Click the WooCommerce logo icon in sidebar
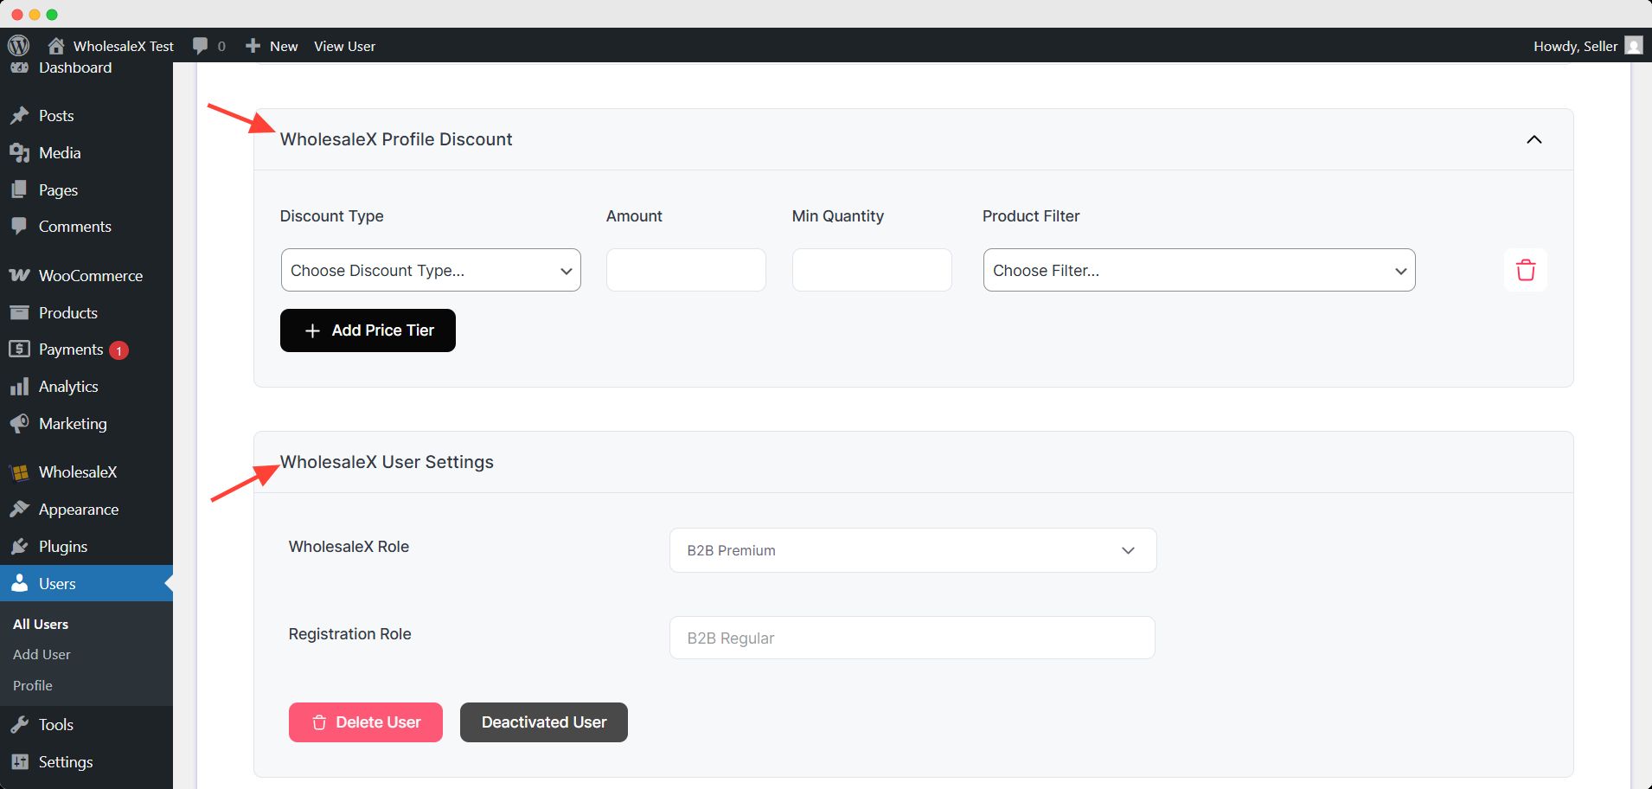Viewport: 1652px width, 789px height. click(x=19, y=275)
